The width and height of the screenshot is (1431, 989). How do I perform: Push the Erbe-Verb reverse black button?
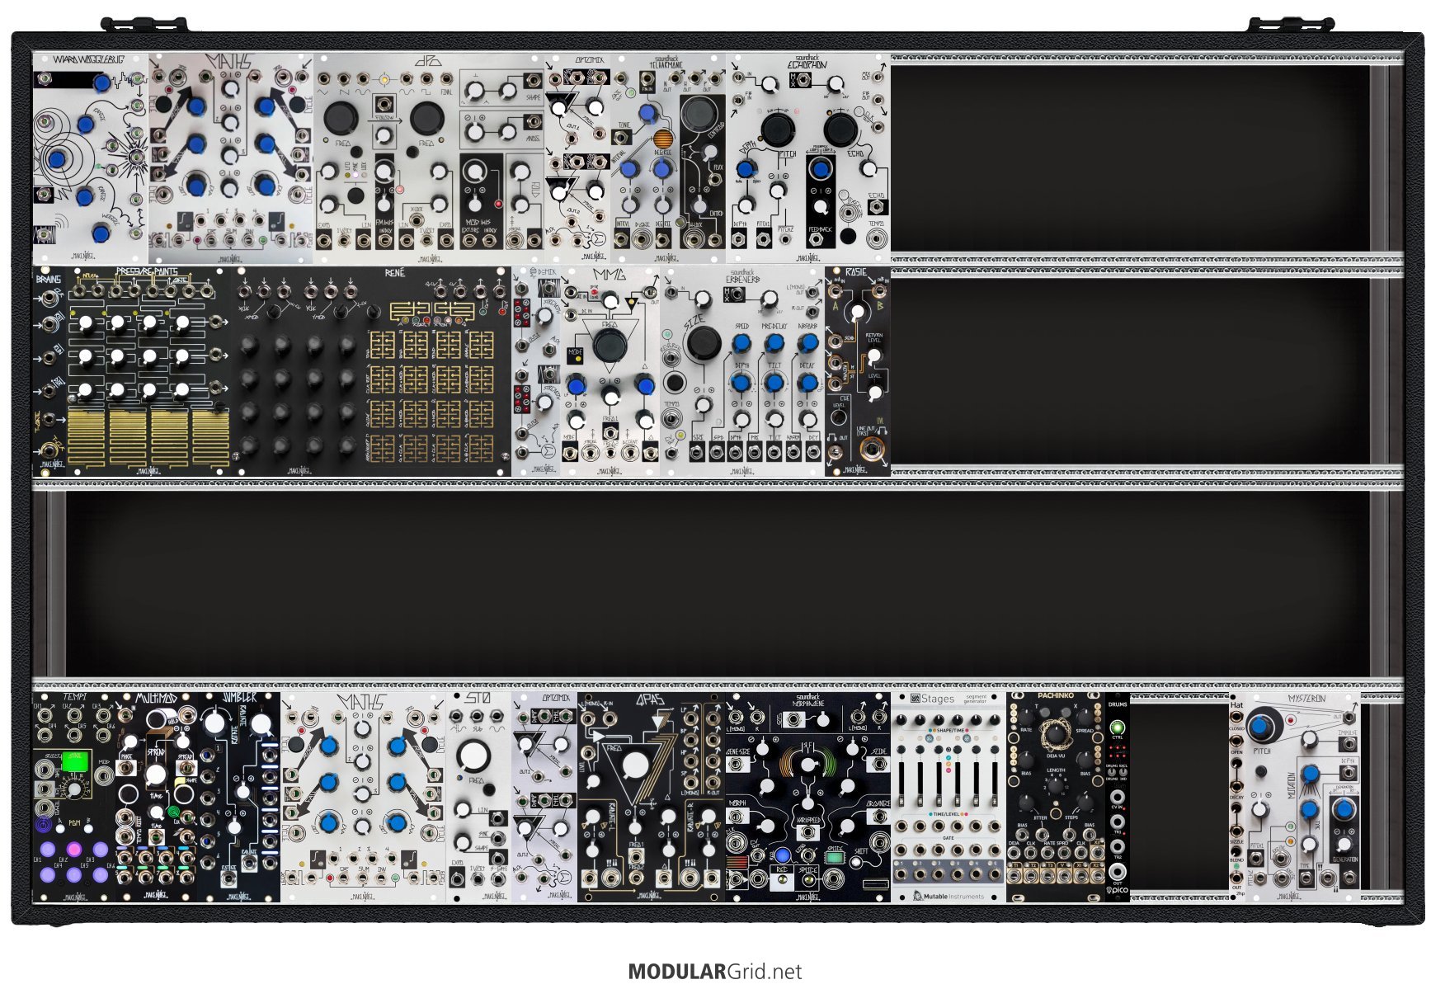point(675,384)
